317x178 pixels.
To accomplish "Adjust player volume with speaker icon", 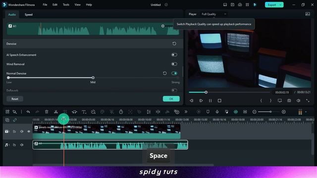I will coord(298,100).
